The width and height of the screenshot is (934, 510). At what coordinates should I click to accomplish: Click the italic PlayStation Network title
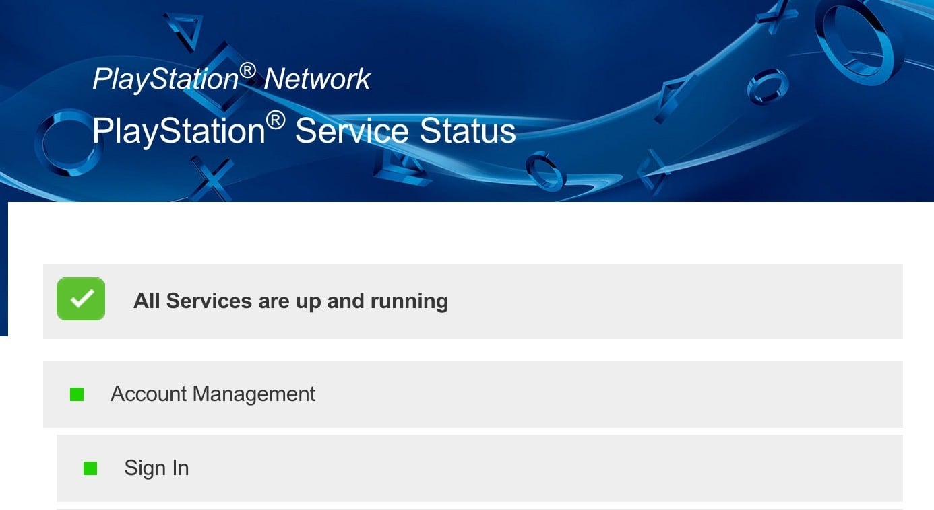pos(231,79)
